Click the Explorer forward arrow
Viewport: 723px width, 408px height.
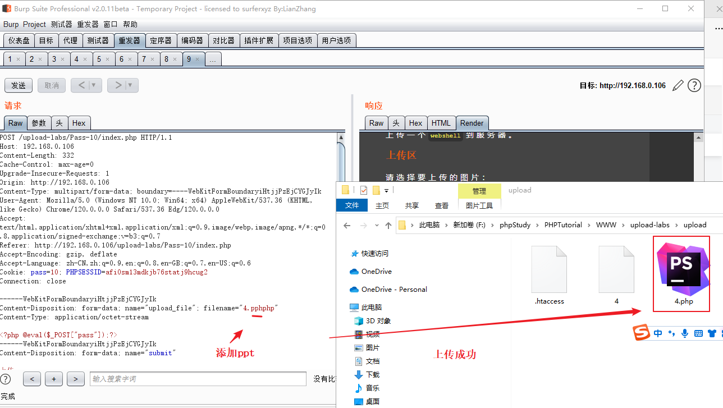363,225
